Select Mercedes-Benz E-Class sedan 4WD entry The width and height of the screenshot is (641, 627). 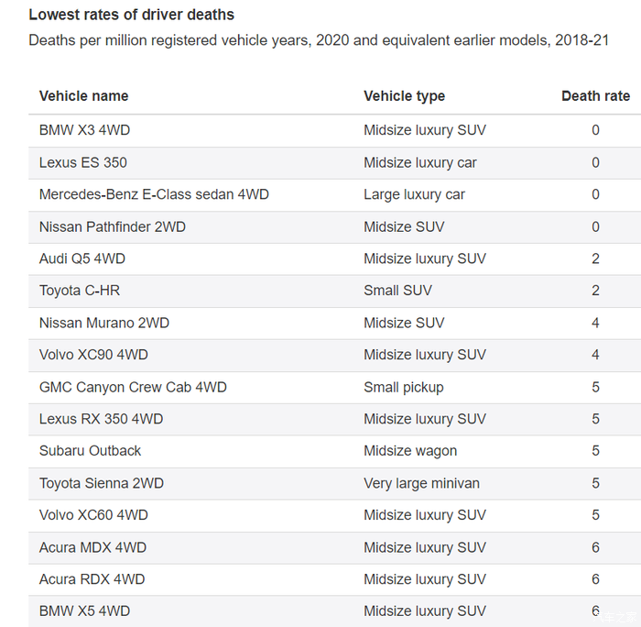(x=154, y=194)
